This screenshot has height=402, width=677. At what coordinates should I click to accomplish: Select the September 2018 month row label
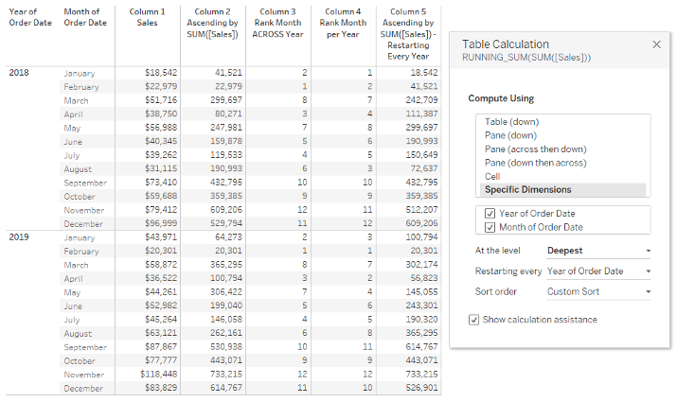(85, 183)
